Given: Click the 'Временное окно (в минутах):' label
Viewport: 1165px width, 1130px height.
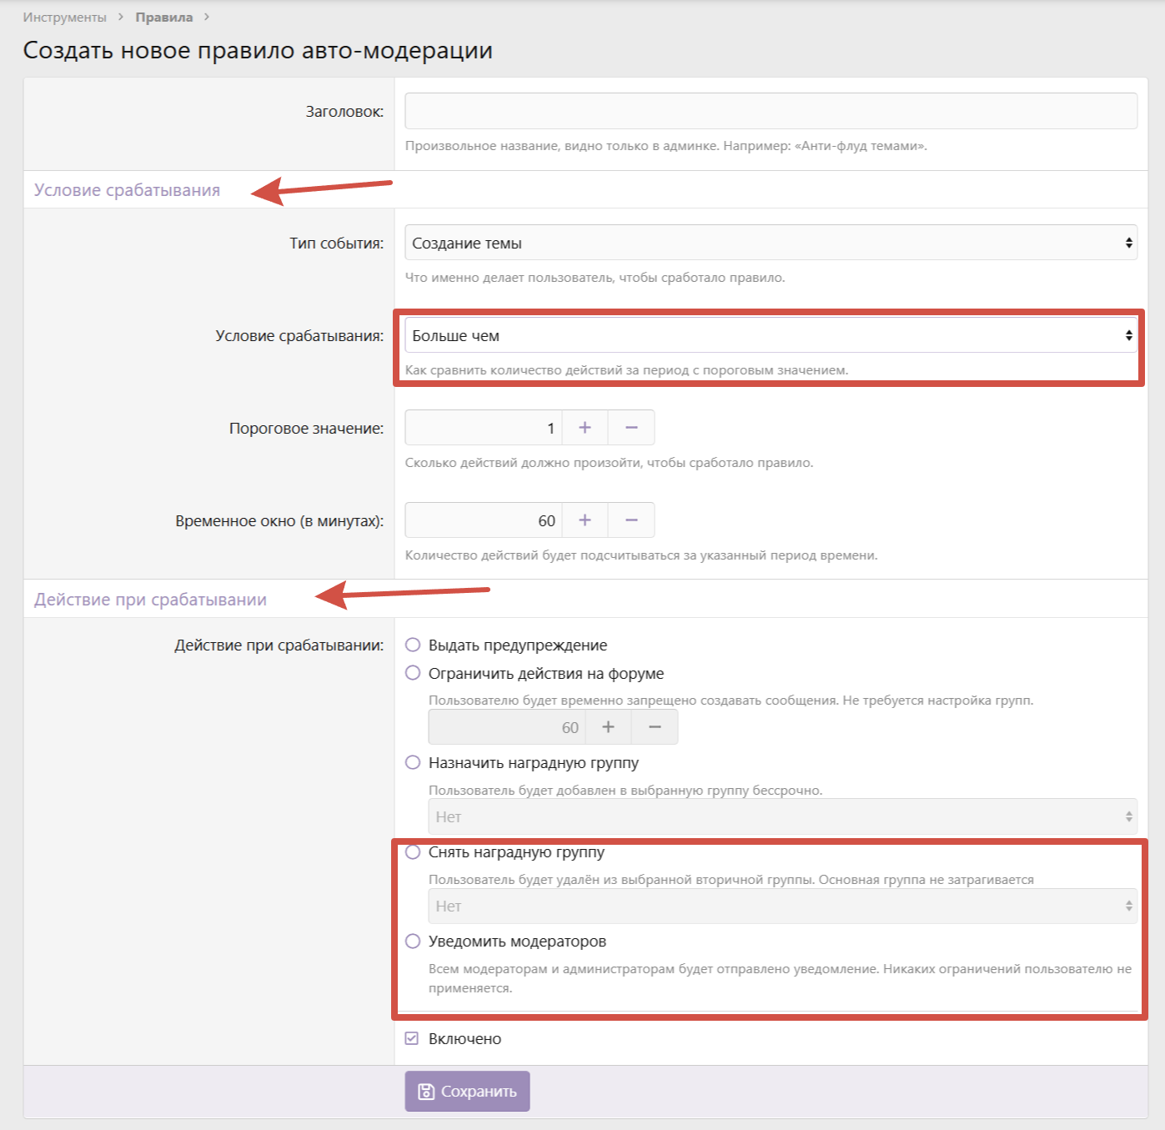Looking at the screenshot, I should 279,521.
